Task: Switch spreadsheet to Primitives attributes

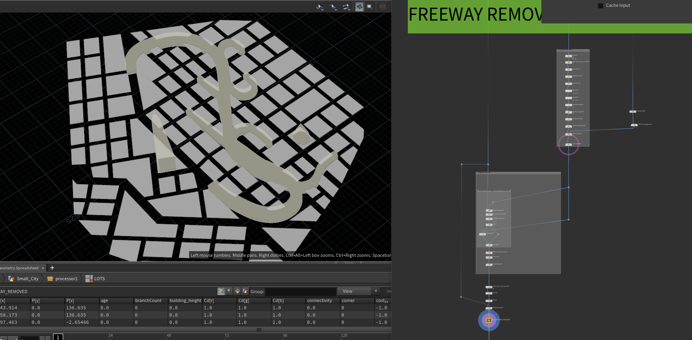Action: 237,291
